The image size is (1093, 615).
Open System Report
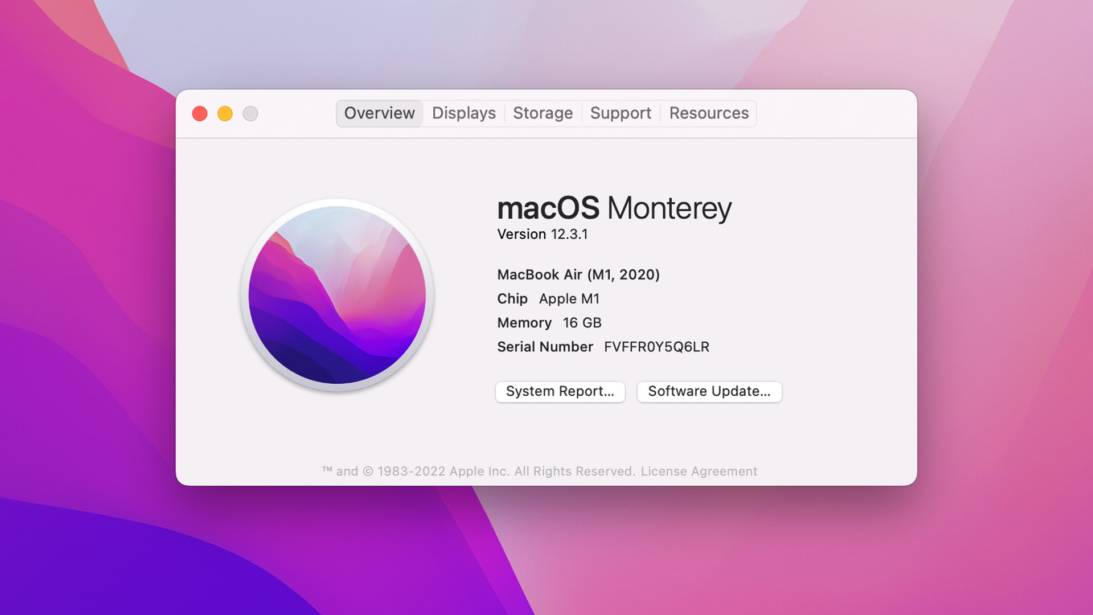(x=560, y=392)
